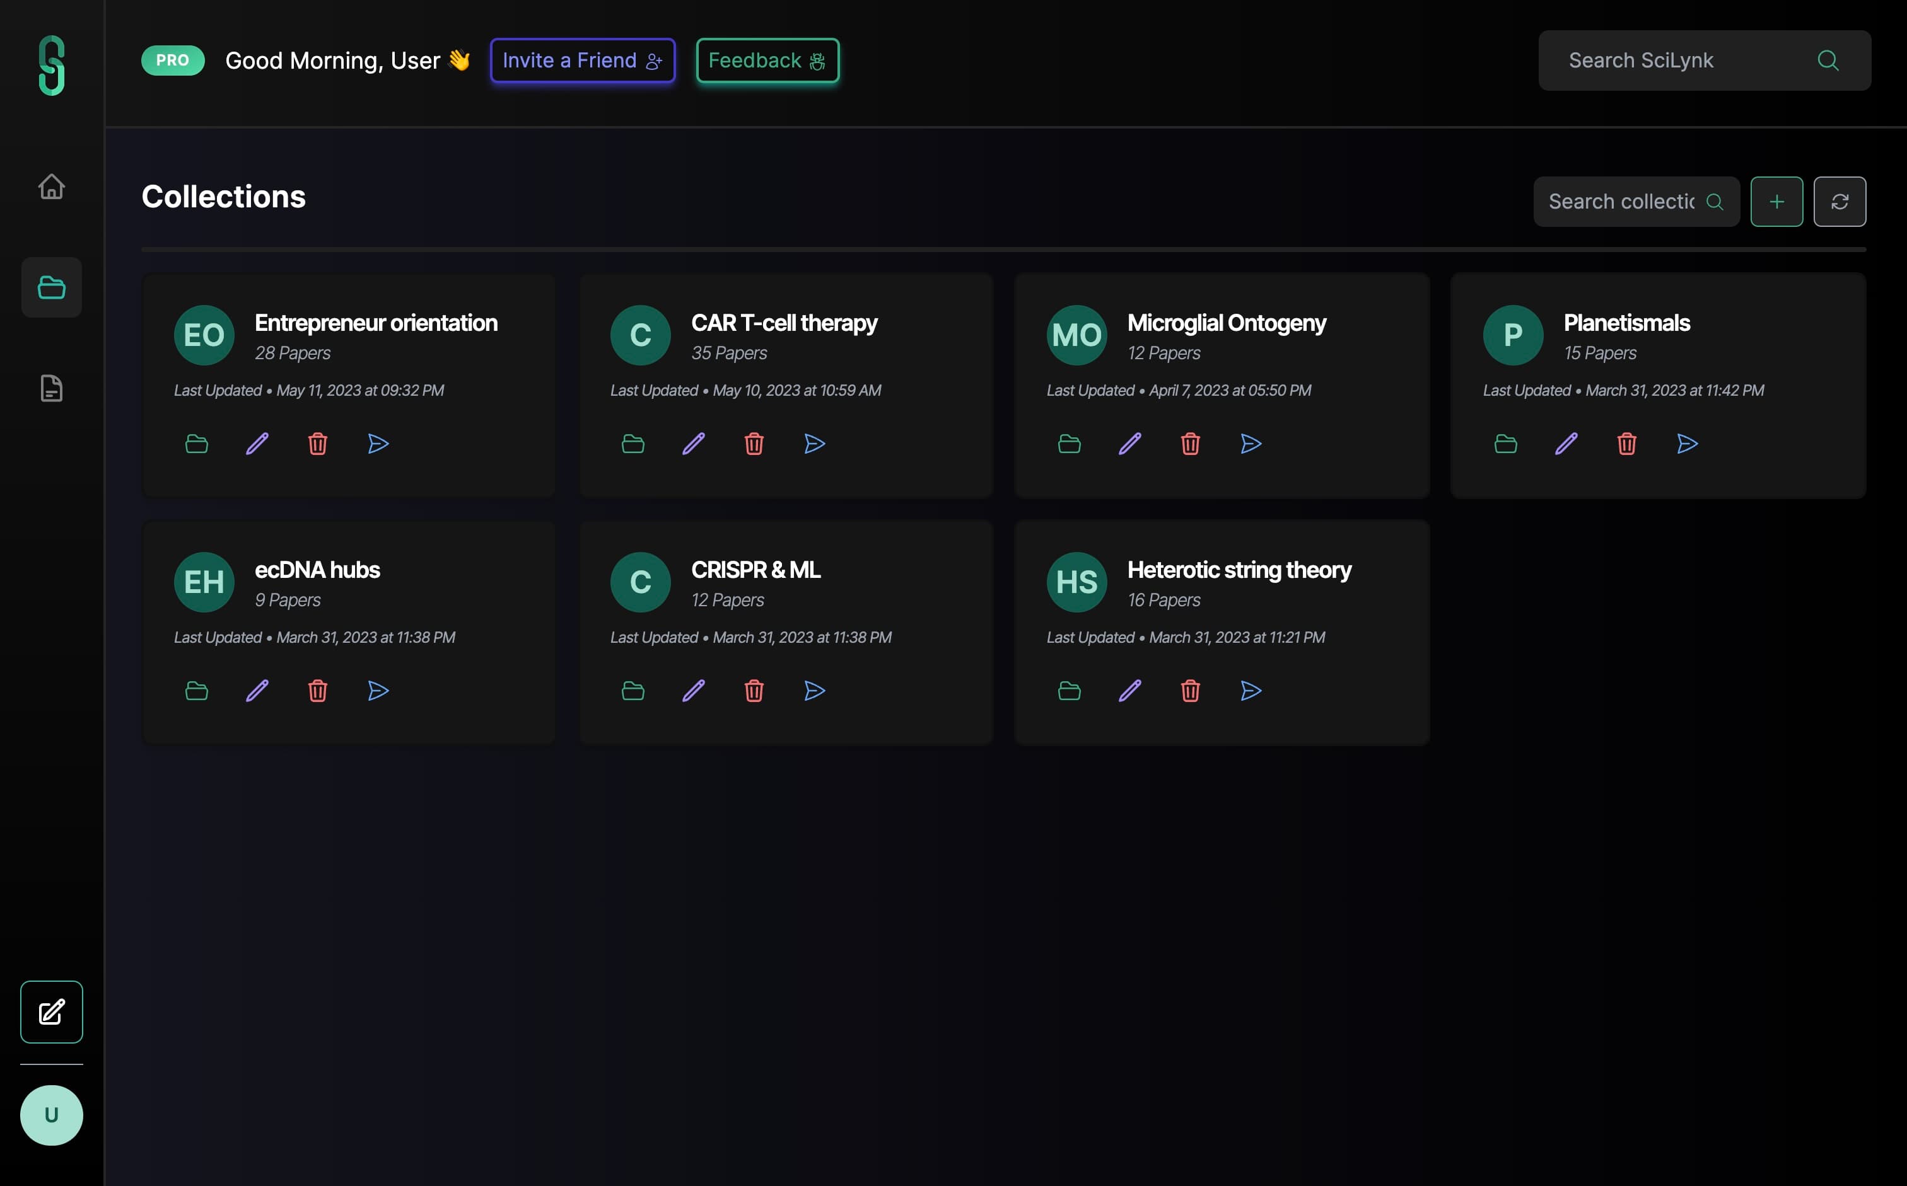1907x1186 pixels.
Task: Click the new note compose icon in sidebar
Action: tap(51, 1012)
